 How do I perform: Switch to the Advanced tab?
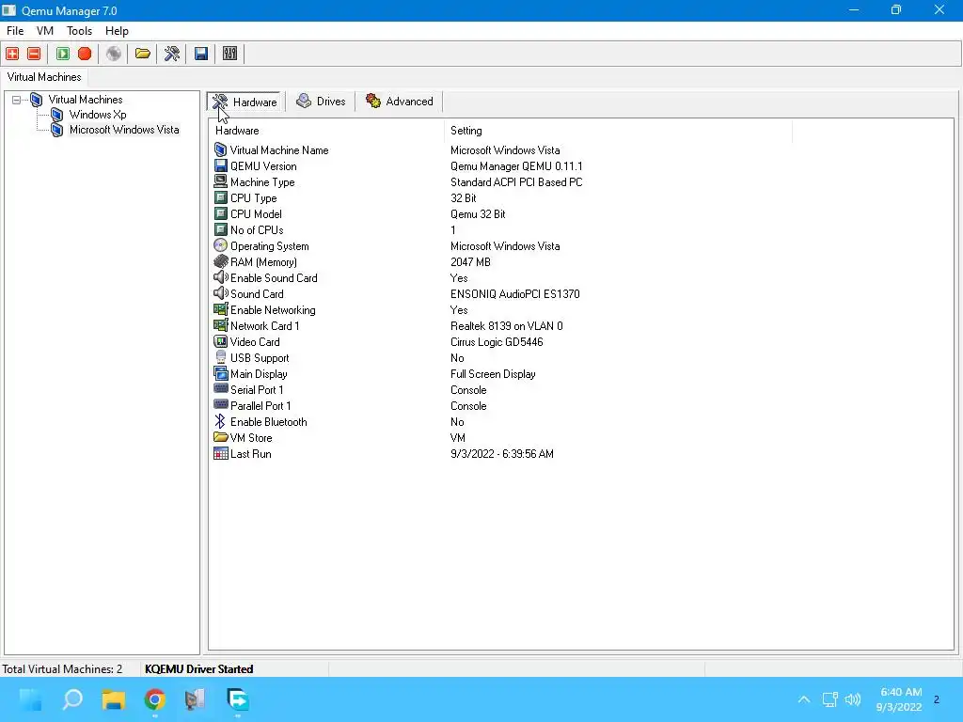coord(400,102)
